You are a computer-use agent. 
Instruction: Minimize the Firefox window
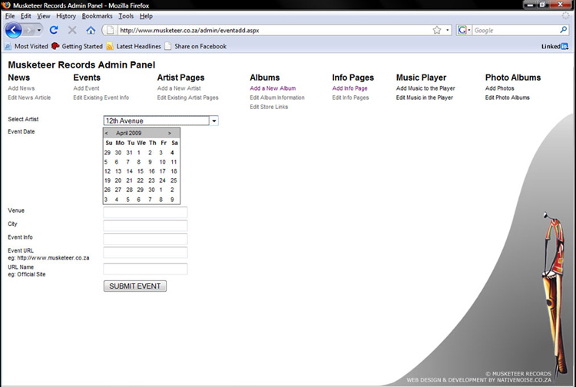click(530, 5)
